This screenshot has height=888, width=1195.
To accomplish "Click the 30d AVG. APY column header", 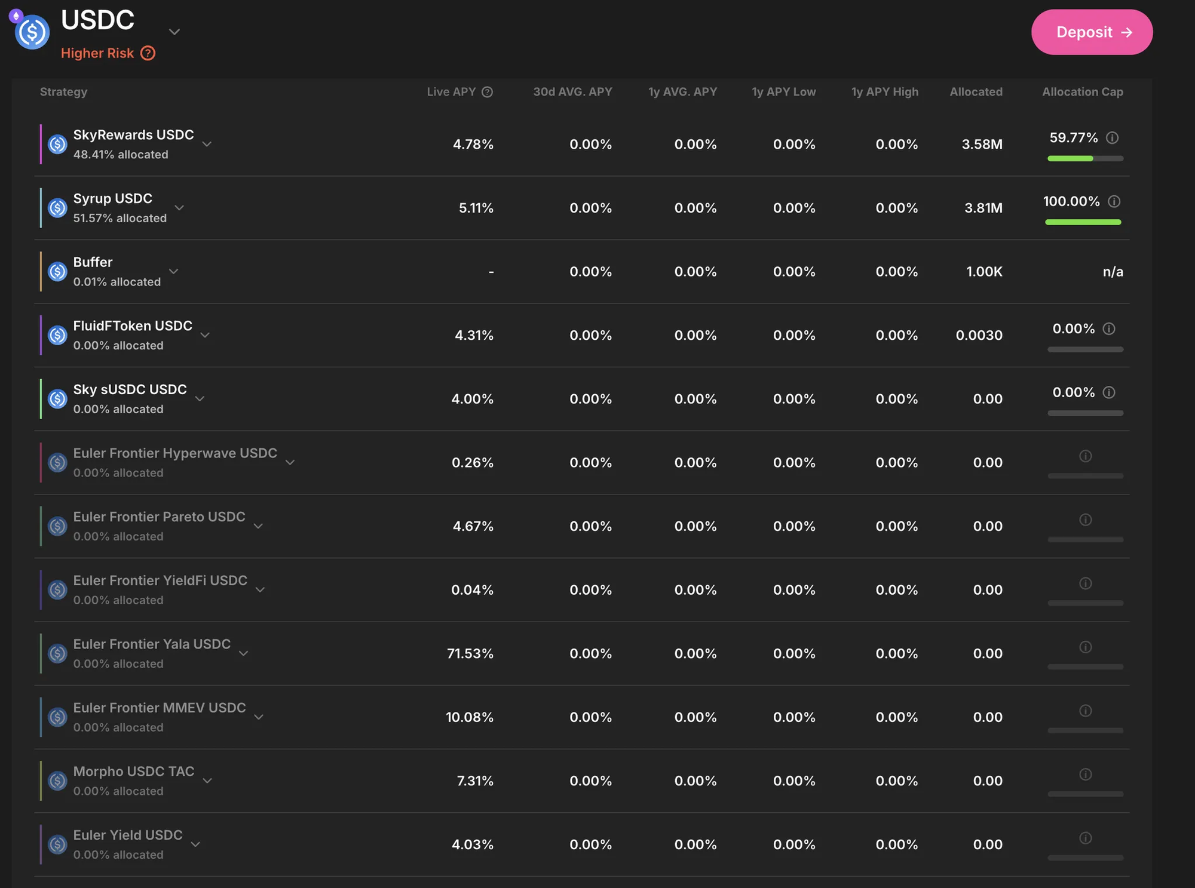I will click(572, 92).
